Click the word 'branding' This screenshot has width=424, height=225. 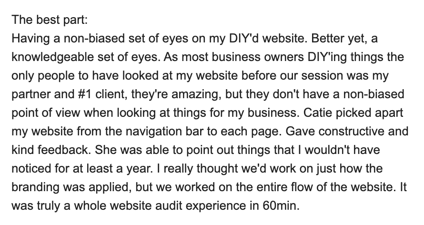point(36,187)
